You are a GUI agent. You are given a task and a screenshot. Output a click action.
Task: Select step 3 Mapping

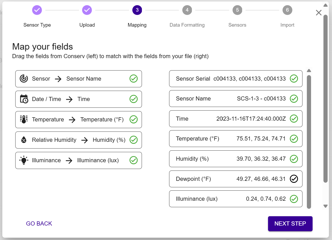137,10
